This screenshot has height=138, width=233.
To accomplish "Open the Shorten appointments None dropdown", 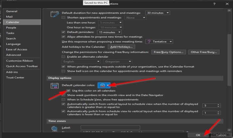I will 135,18.
